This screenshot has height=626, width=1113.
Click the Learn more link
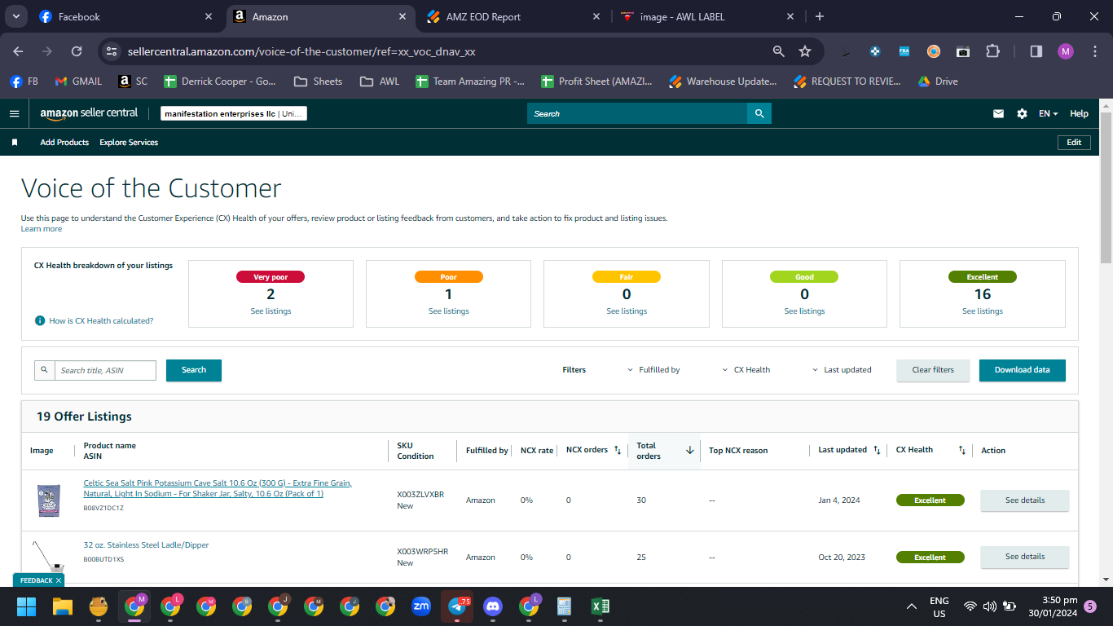click(42, 229)
